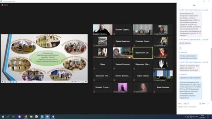Select the highlighted active speaker tile

pyautogui.click(x=143, y=53)
